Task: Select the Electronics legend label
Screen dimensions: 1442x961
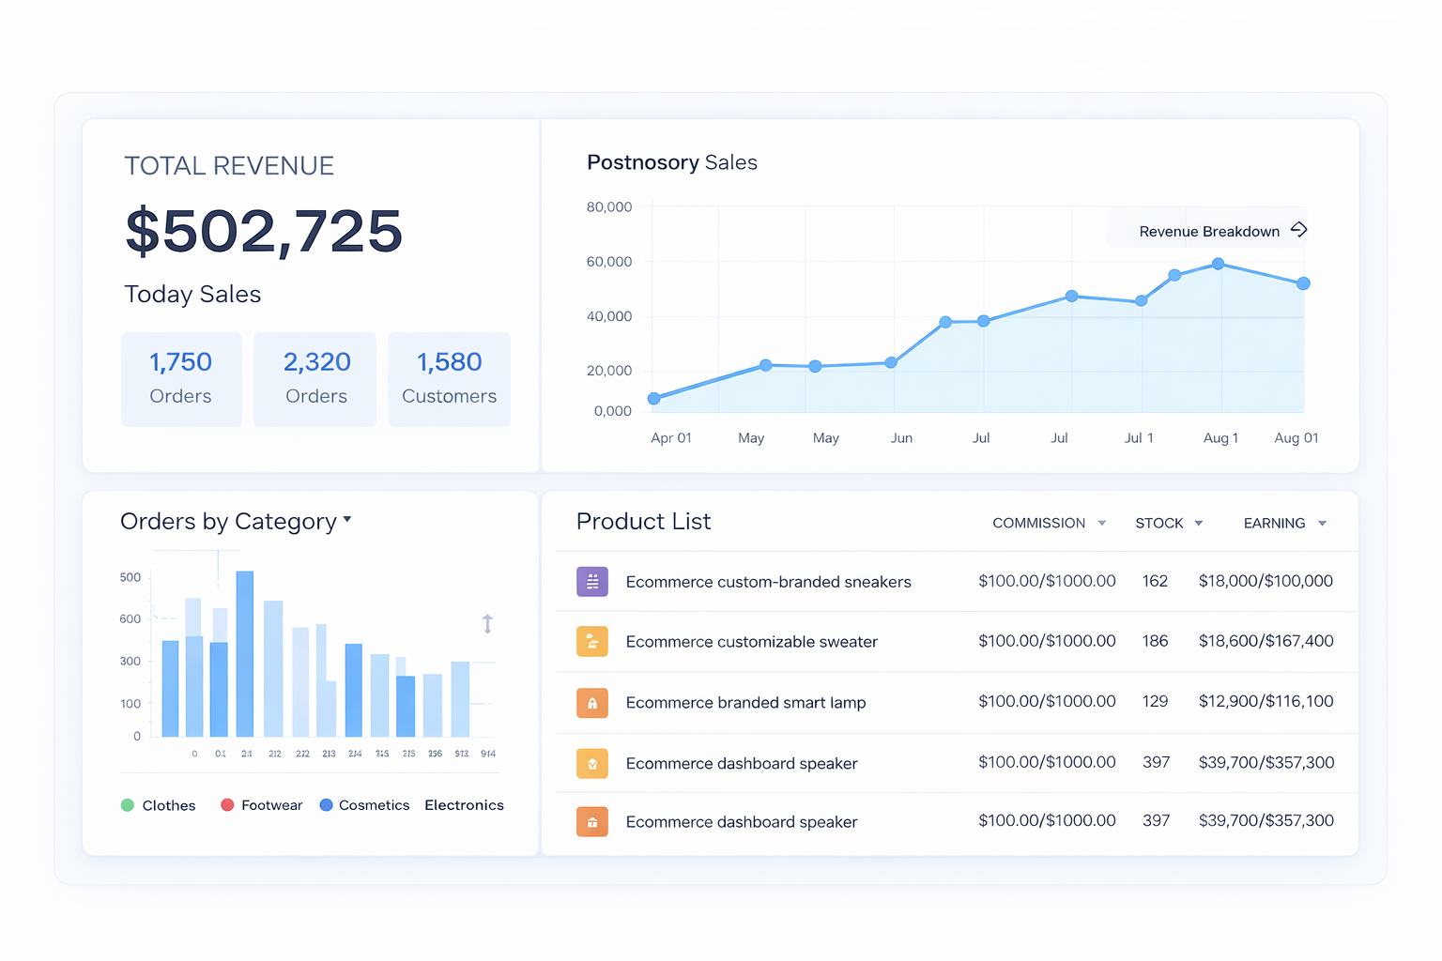Action: tap(464, 805)
